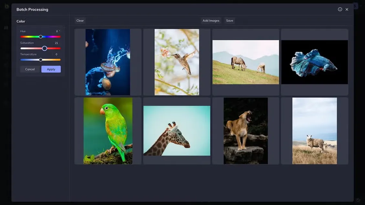
Task: Close the Batch Processing dialog
Action: pyautogui.click(x=347, y=9)
